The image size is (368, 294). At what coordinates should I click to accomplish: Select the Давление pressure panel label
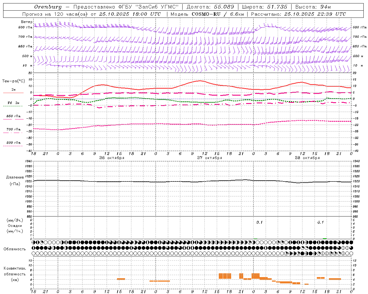point(15,177)
